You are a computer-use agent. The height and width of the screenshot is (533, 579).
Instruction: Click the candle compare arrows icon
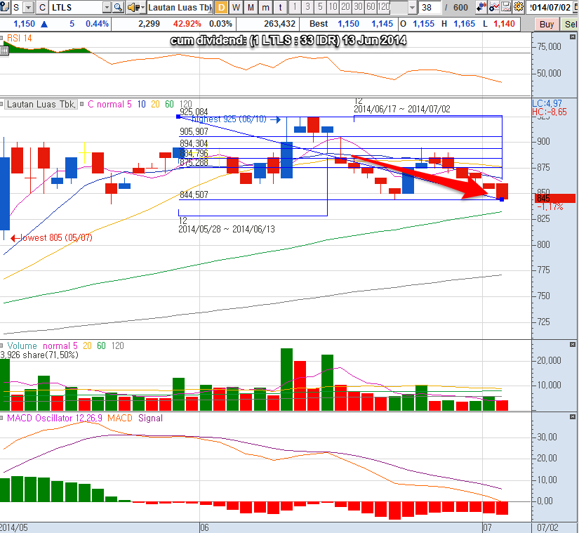pyautogui.click(x=481, y=7)
